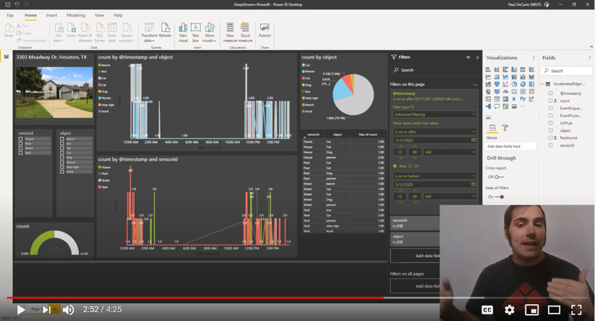Tick the House checkbox in sensorId slicer

[20, 139]
